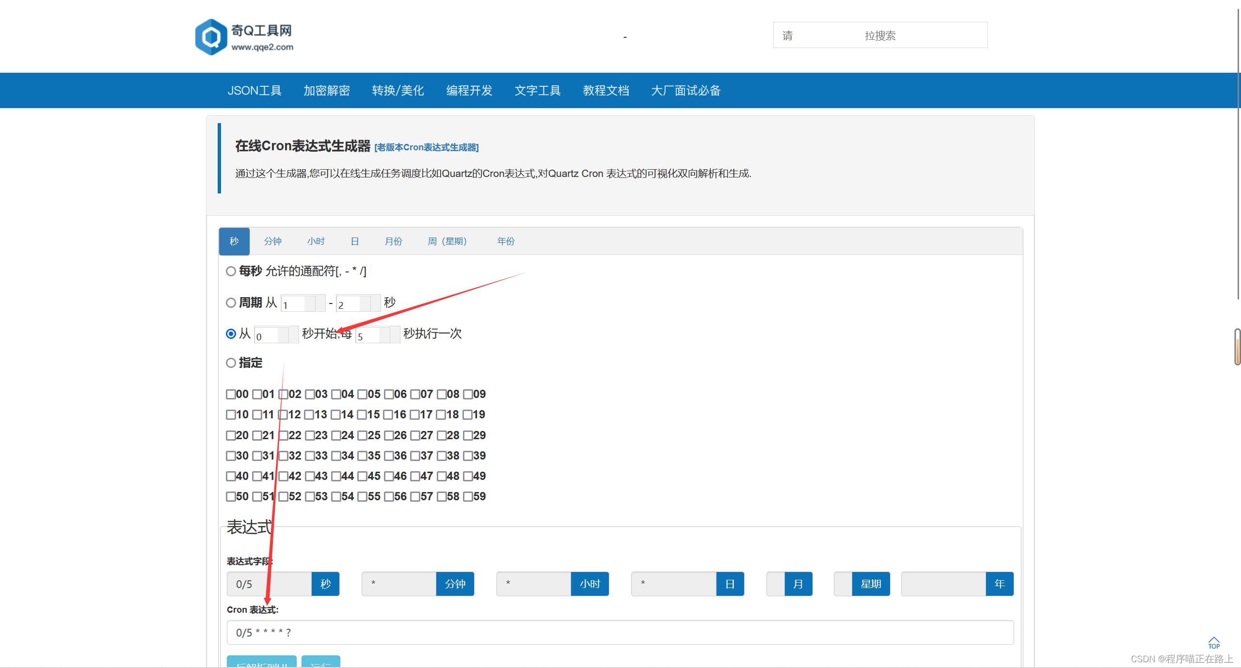Switch to the 分钟 tab

click(272, 241)
